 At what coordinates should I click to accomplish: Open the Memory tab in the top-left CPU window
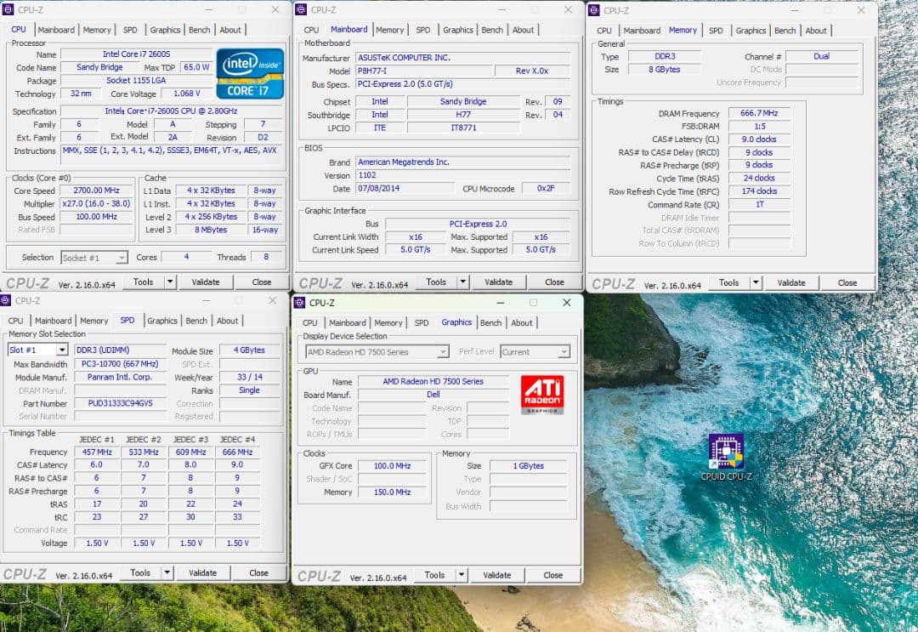(96, 29)
